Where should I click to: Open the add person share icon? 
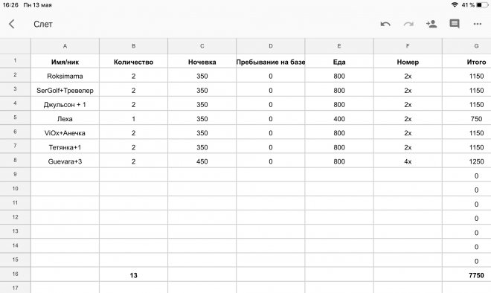click(431, 24)
